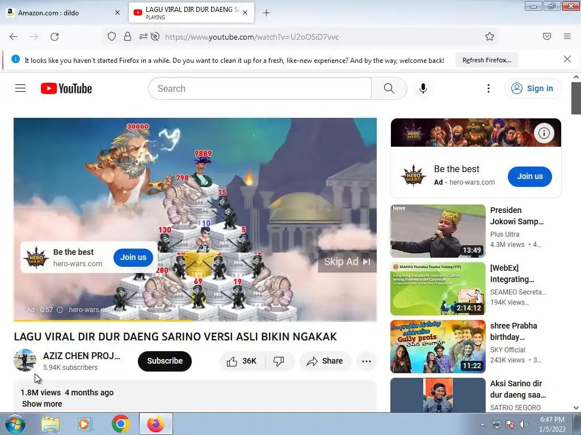The width and height of the screenshot is (581, 435).
Task: Launch Chrome from the taskbar
Action: click(120, 424)
